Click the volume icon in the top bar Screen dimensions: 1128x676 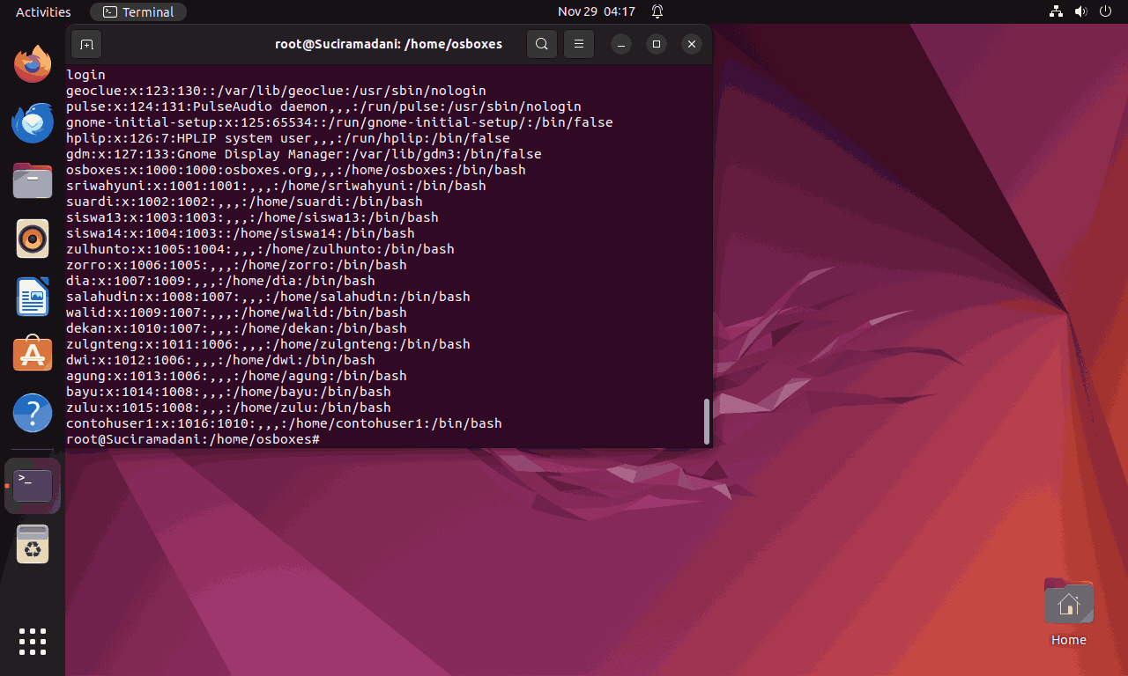(1082, 11)
